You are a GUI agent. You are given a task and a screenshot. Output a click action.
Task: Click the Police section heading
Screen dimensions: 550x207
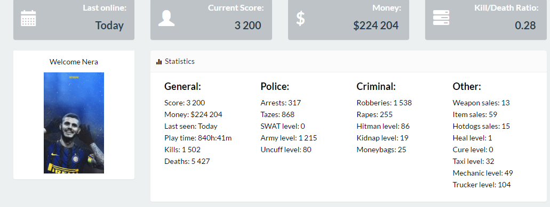[275, 86]
